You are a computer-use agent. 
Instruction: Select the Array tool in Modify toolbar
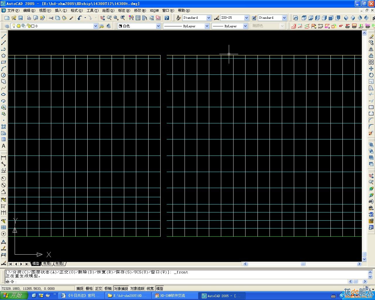tap(371, 62)
